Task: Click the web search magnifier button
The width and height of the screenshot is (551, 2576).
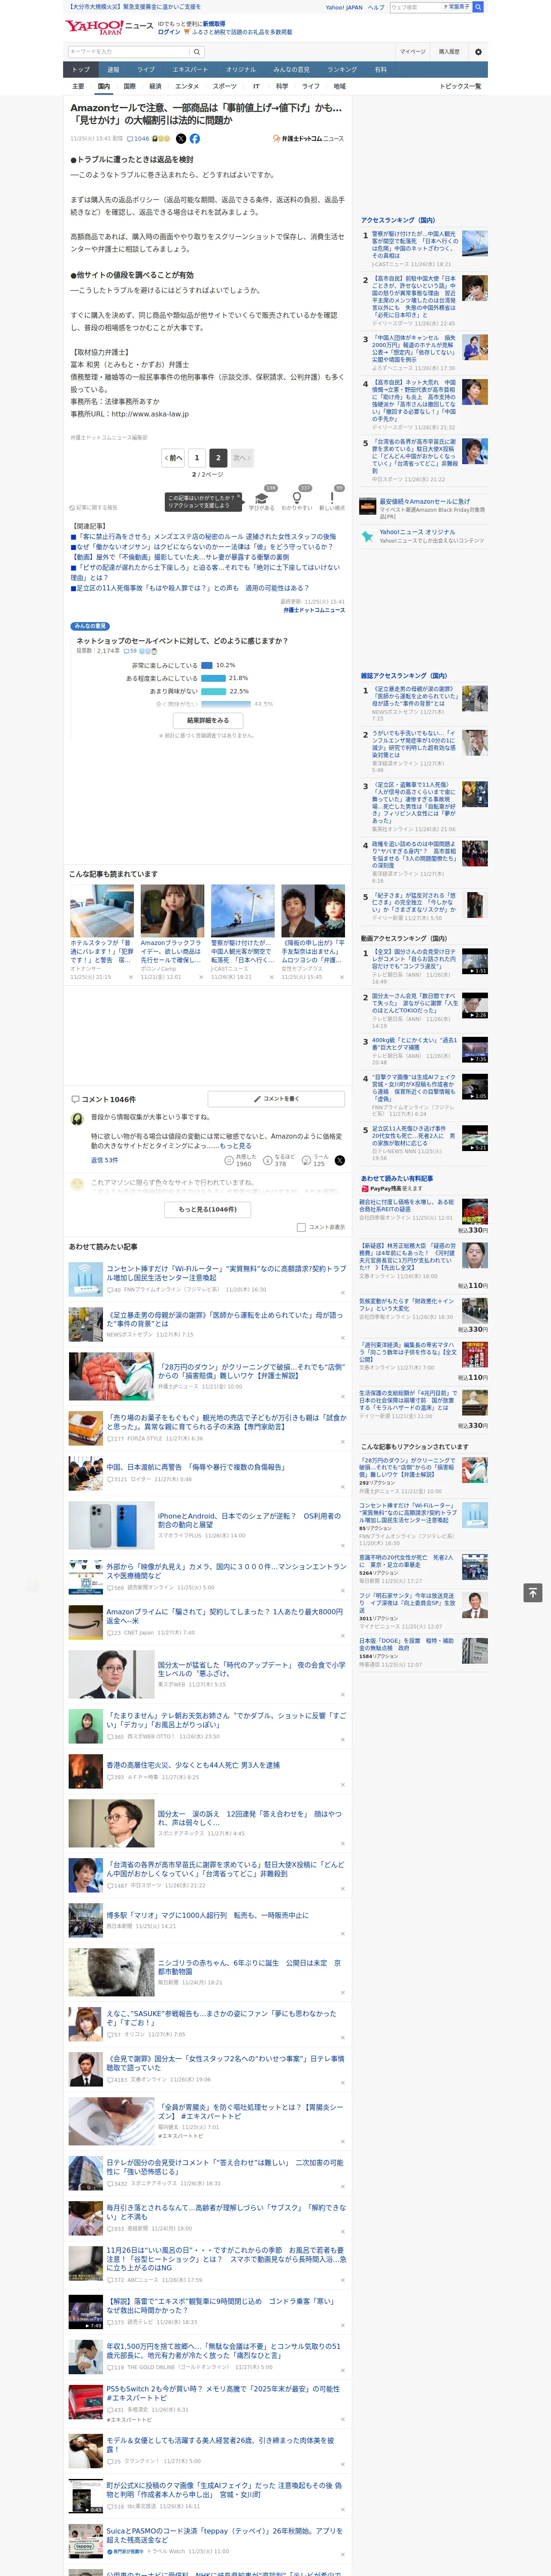Action: pos(478,7)
